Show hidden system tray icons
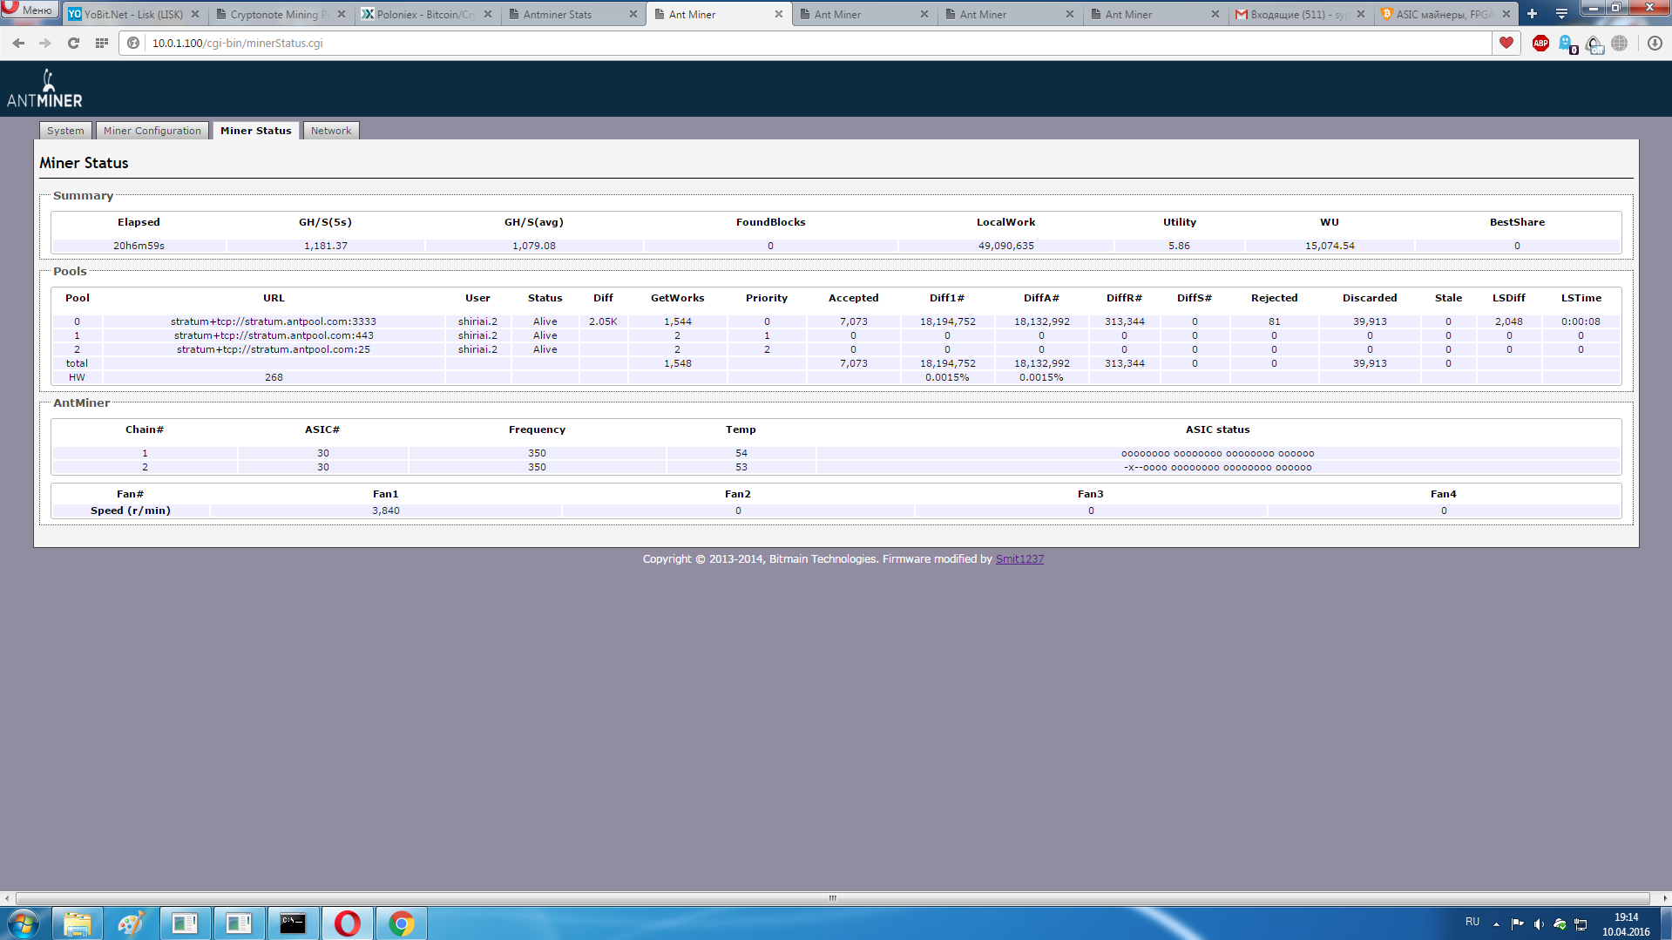The width and height of the screenshot is (1672, 940). [1496, 923]
